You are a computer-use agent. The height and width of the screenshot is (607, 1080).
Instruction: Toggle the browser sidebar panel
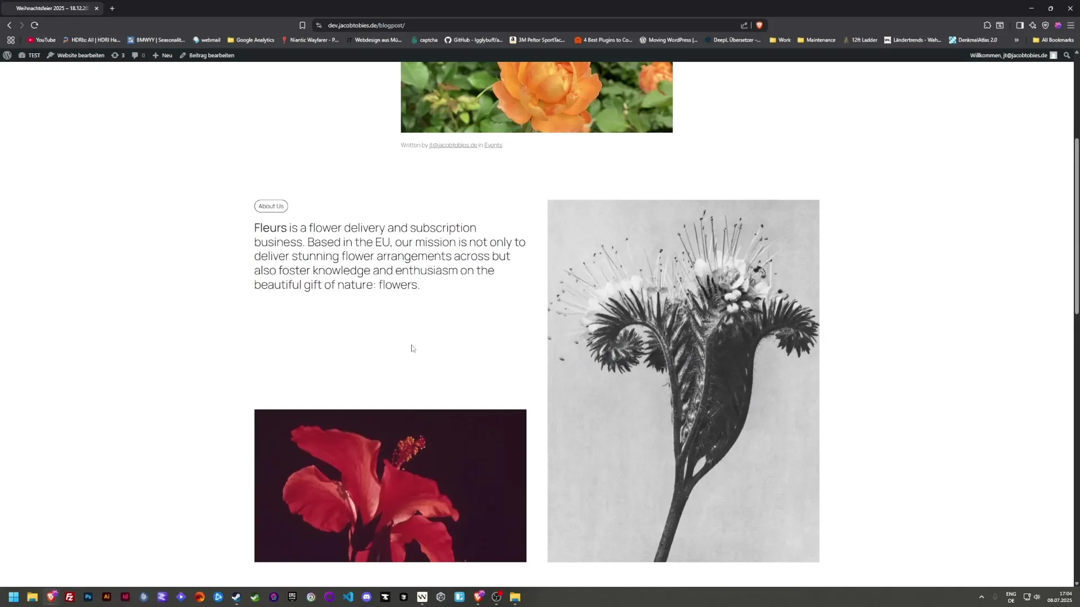[x=1020, y=25]
